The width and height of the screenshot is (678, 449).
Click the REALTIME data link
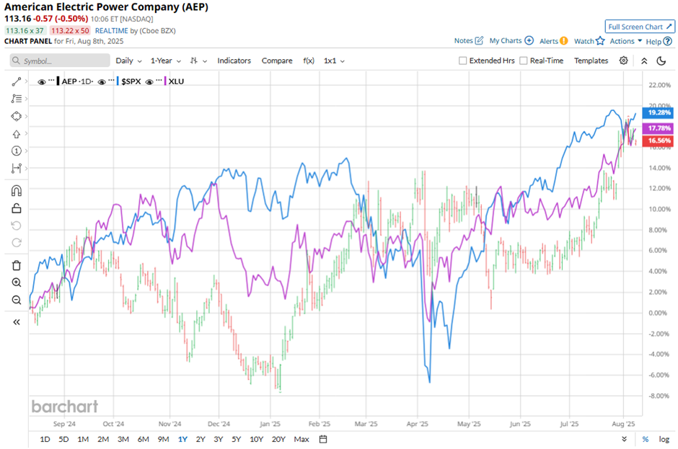[x=112, y=31]
